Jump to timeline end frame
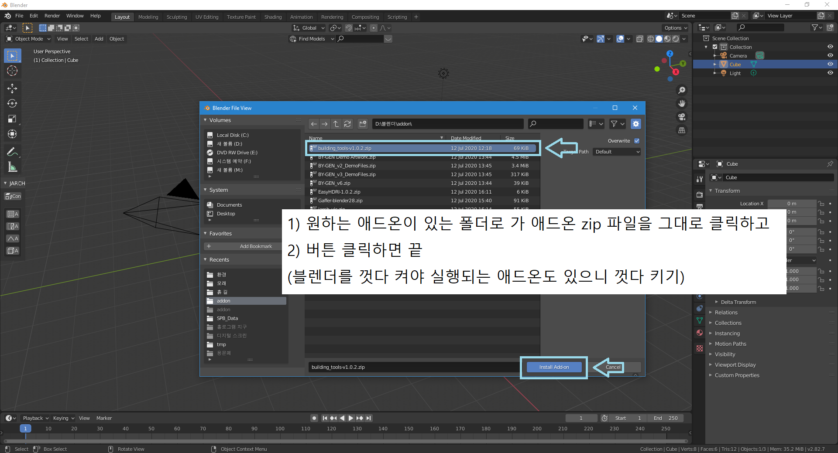This screenshot has width=838, height=453. coord(369,418)
